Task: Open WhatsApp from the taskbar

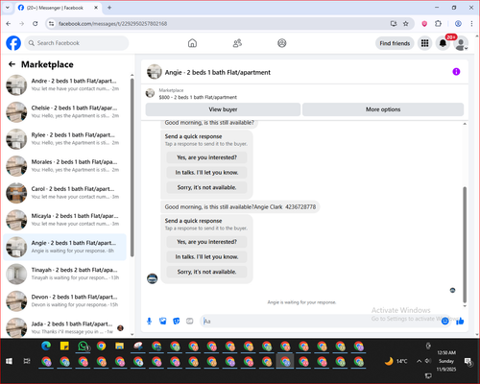Action: tap(84, 346)
